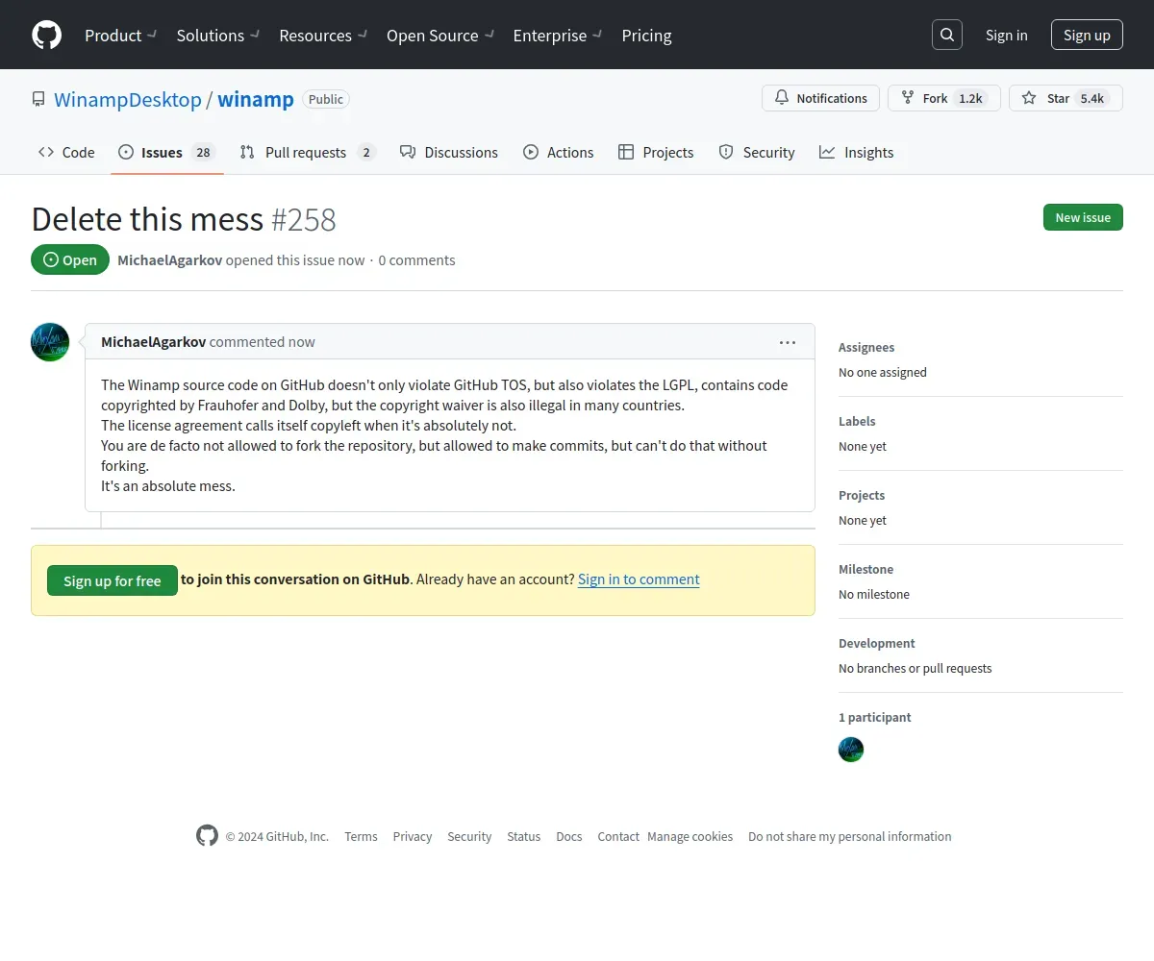Image resolution: width=1154 pixels, height=961 pixels.
Task: Expand the Open Source dropdown menu
Action: pyautogui.click(x=440, y=36)
